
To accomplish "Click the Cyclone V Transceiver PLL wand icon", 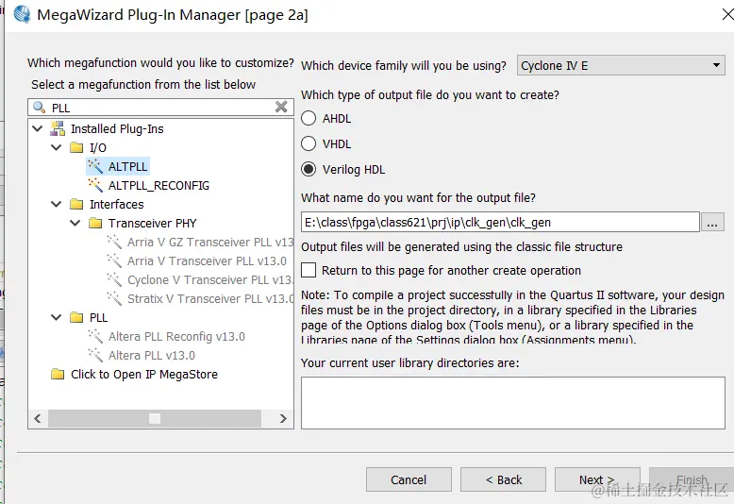I will (x=114, y=279).
